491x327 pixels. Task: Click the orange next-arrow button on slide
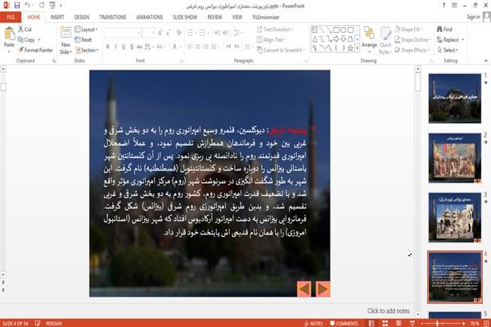[x=322, y=289]
